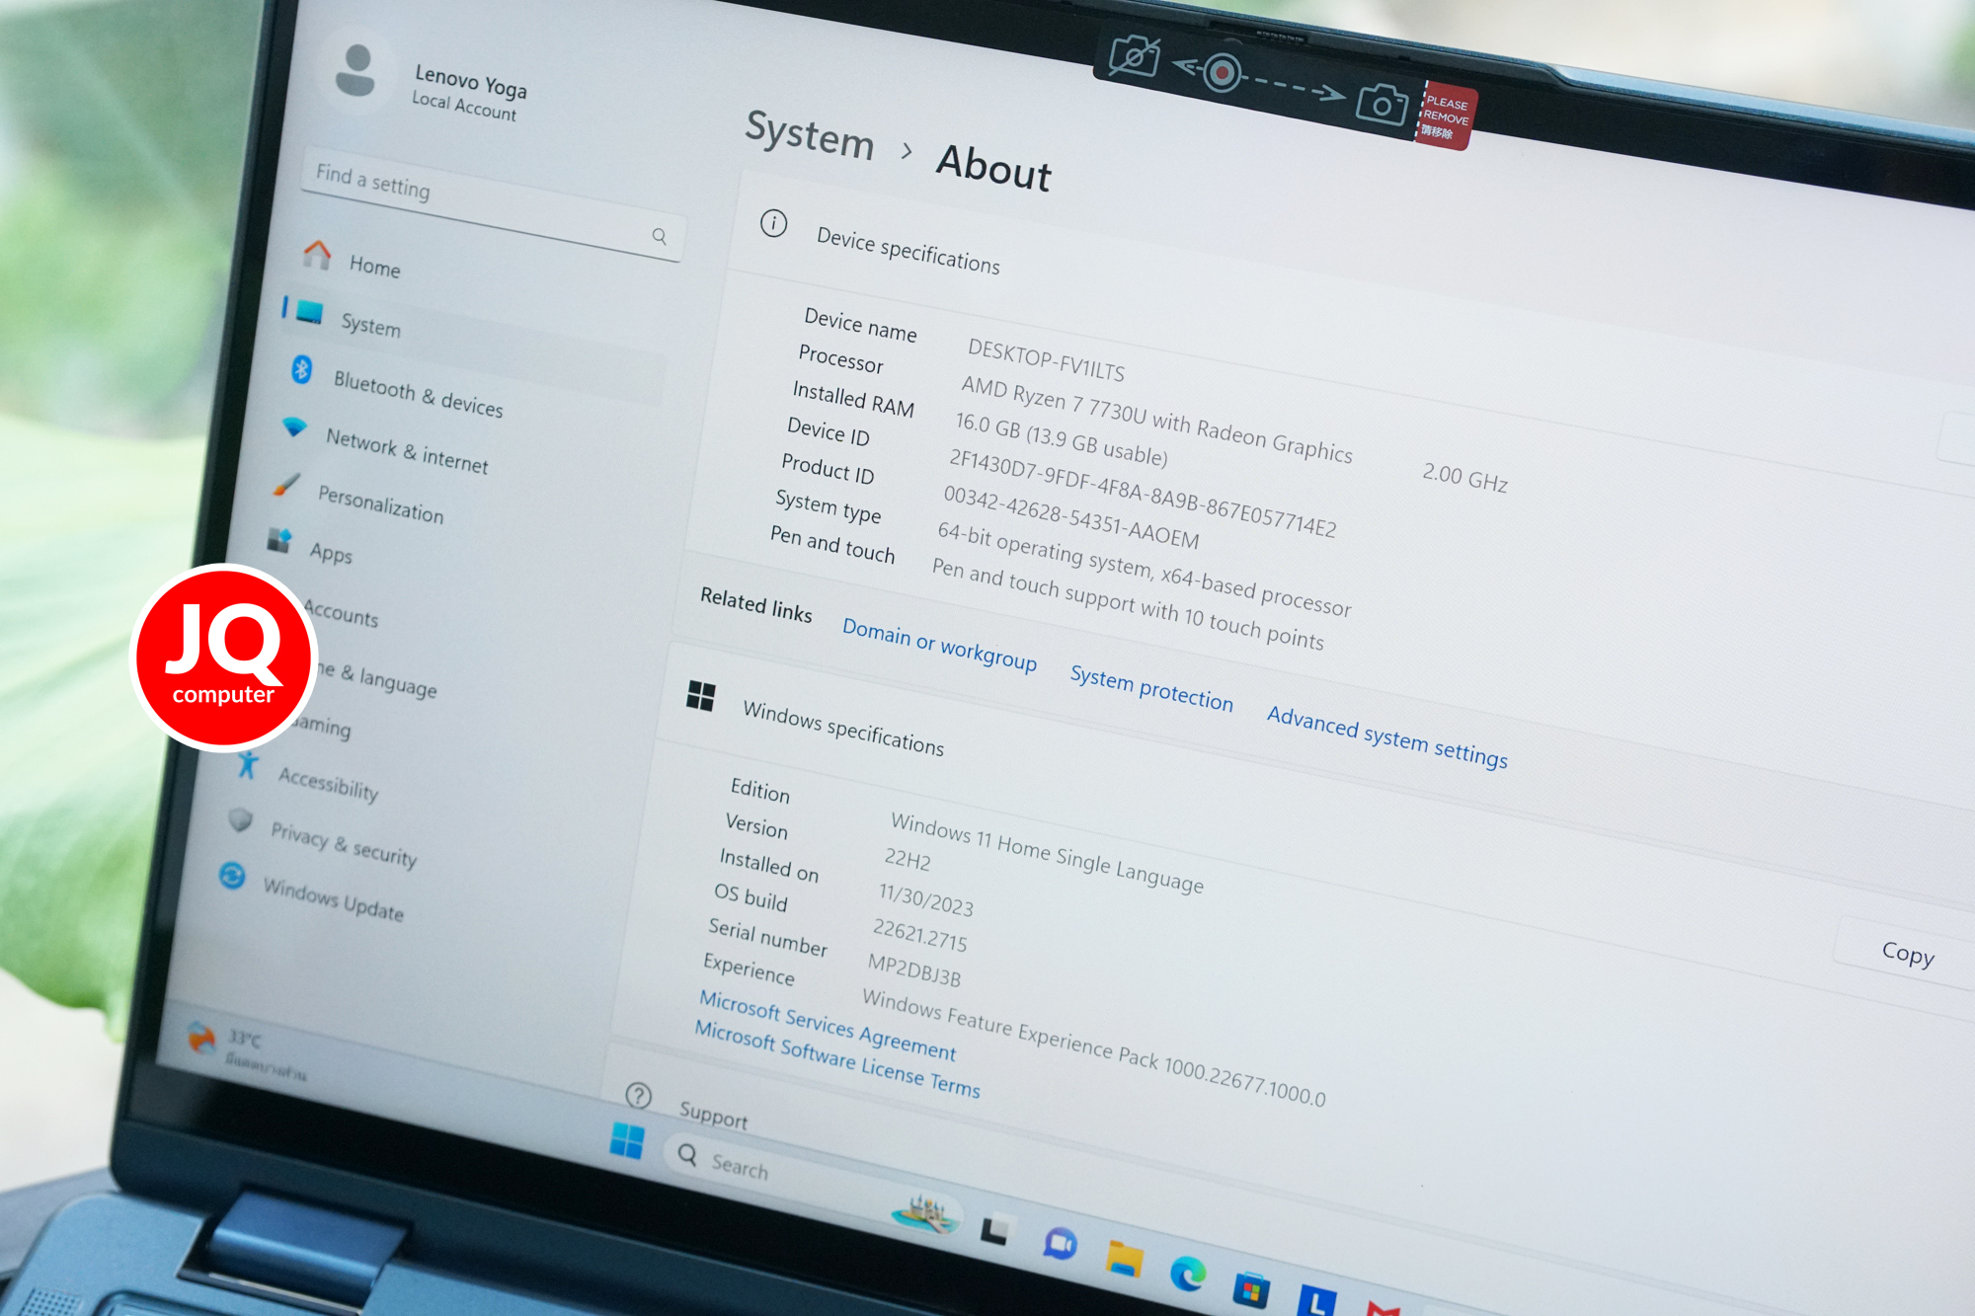Click the 16.0 GB installed RAM value
The width and height of the screenshot is (1975, 1316).
coord(1062,438)
